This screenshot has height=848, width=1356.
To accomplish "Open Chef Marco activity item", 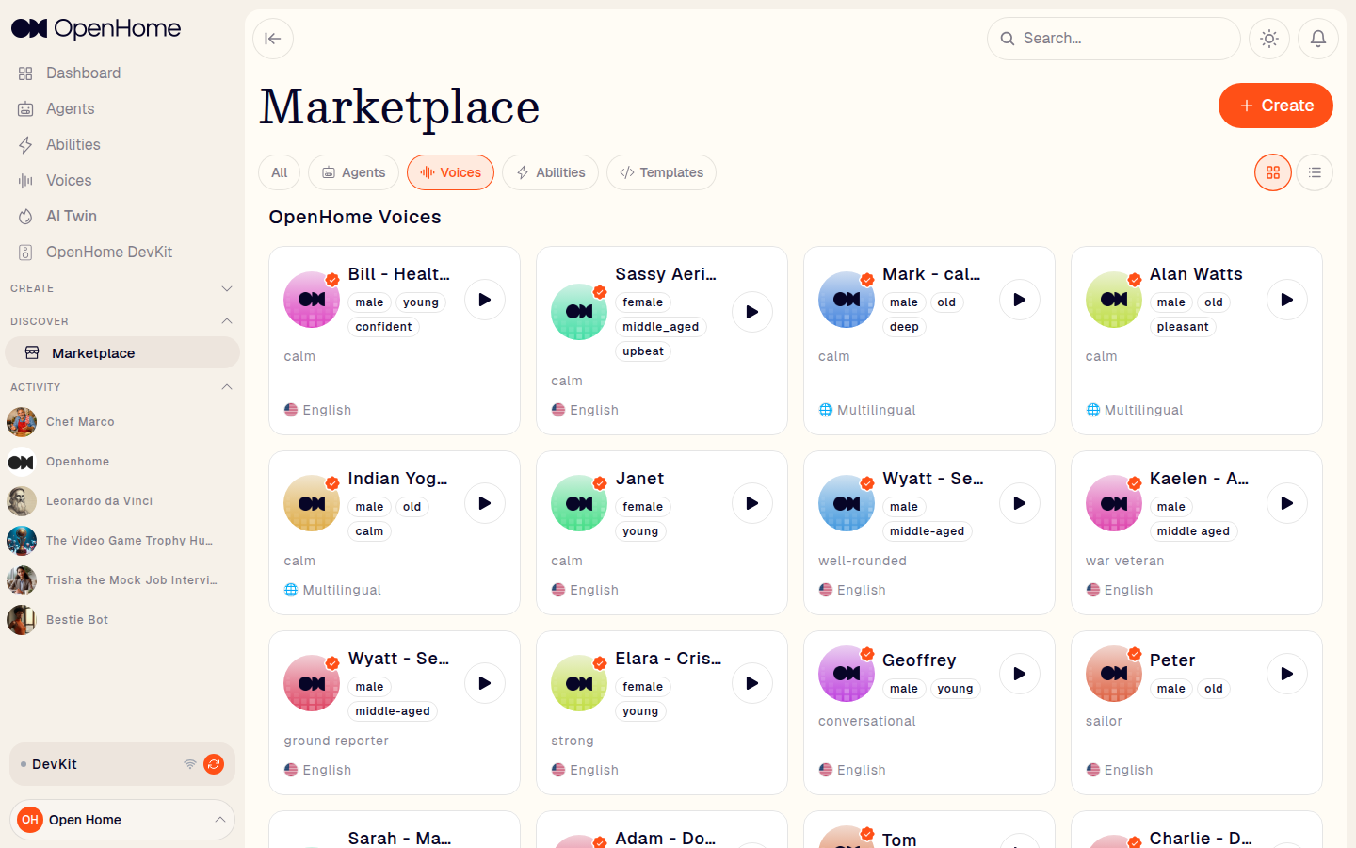I will pos(122,422).
